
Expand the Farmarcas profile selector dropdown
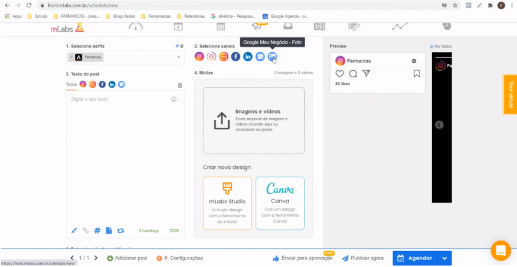tap(178, 57)
